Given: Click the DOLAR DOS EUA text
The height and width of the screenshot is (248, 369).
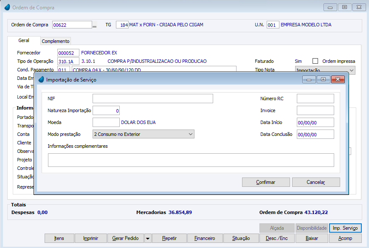Looking at the screenshot, I should tap(138, 122).
